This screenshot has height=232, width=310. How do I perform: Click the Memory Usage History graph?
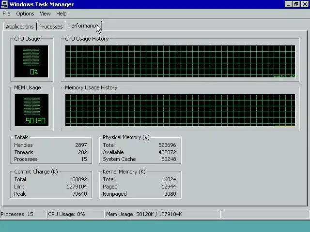[180, 110]
